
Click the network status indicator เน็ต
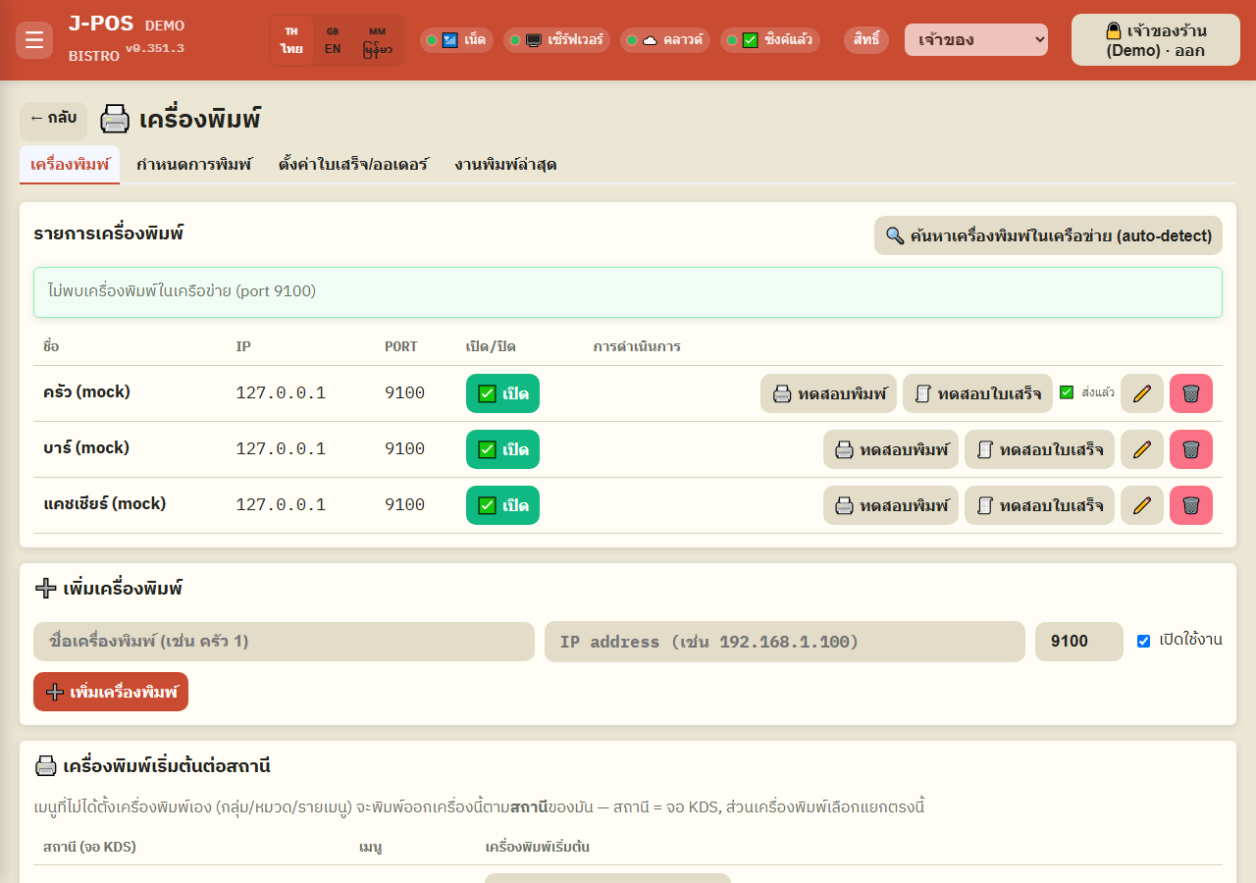tap(457, 40)
